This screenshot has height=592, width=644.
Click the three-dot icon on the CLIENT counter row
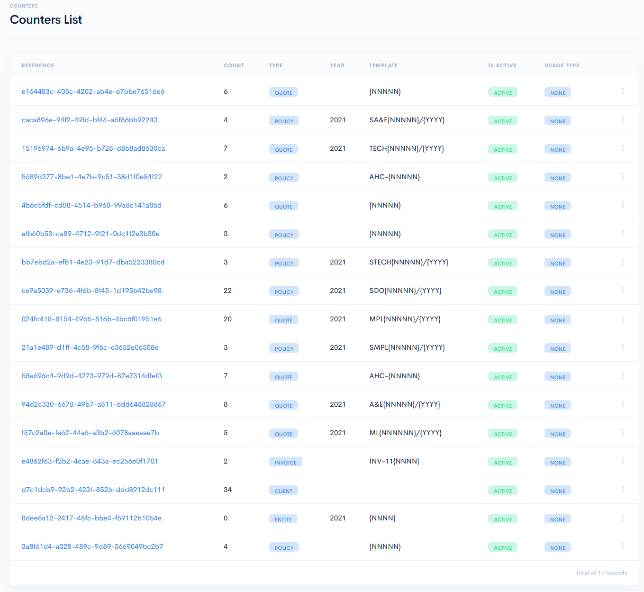coord(623,490)
